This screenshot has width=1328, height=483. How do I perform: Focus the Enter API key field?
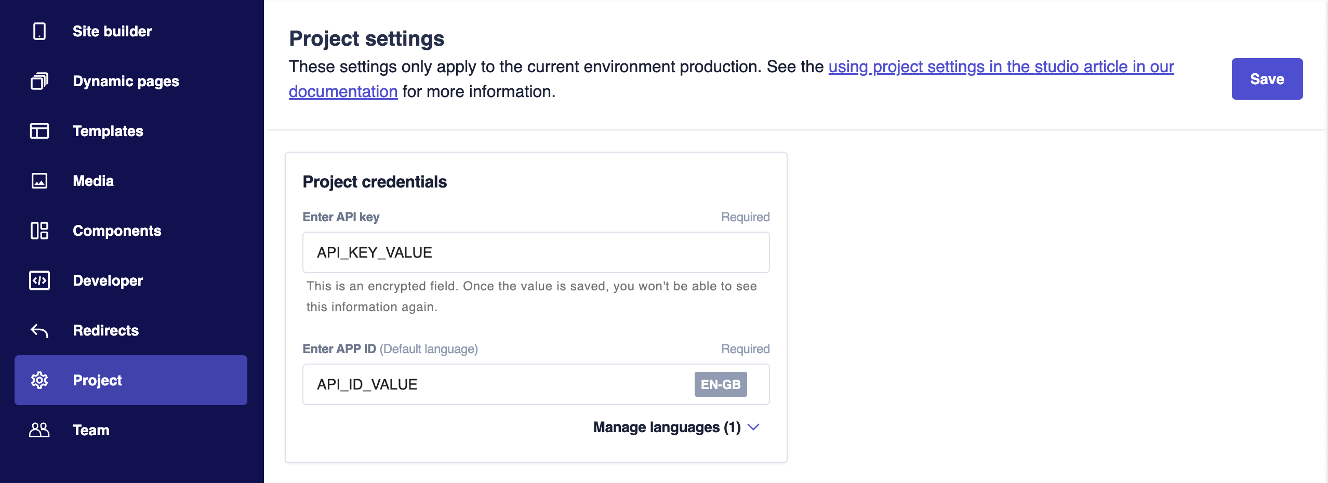pyautogui.click(x=536, y=252)
